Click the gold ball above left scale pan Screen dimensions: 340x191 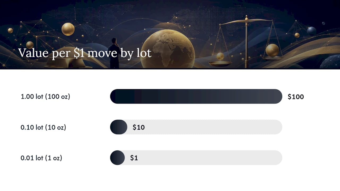[x=220, y=56]
